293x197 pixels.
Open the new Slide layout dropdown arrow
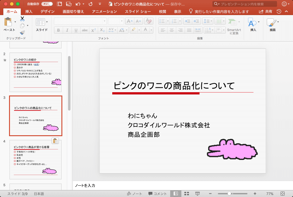tap(47, 22)
